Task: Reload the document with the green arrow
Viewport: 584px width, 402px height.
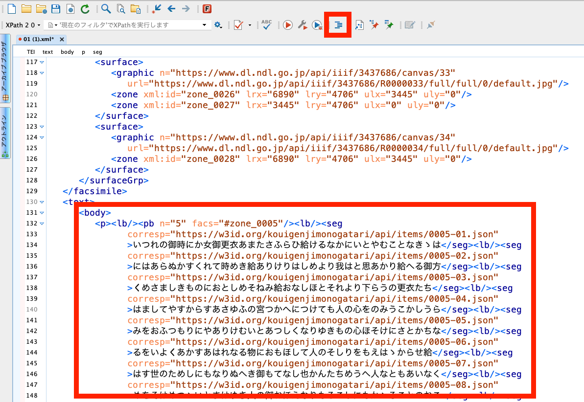Action: pyautogui.click(x=85, y=9)
